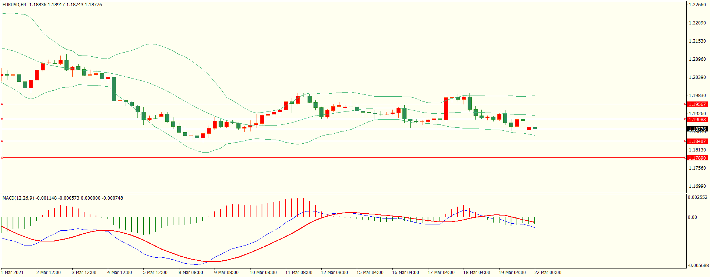Click the 1.18407 red price label
Viewport: 710px width, 277px height.
(x=697, y=141)
